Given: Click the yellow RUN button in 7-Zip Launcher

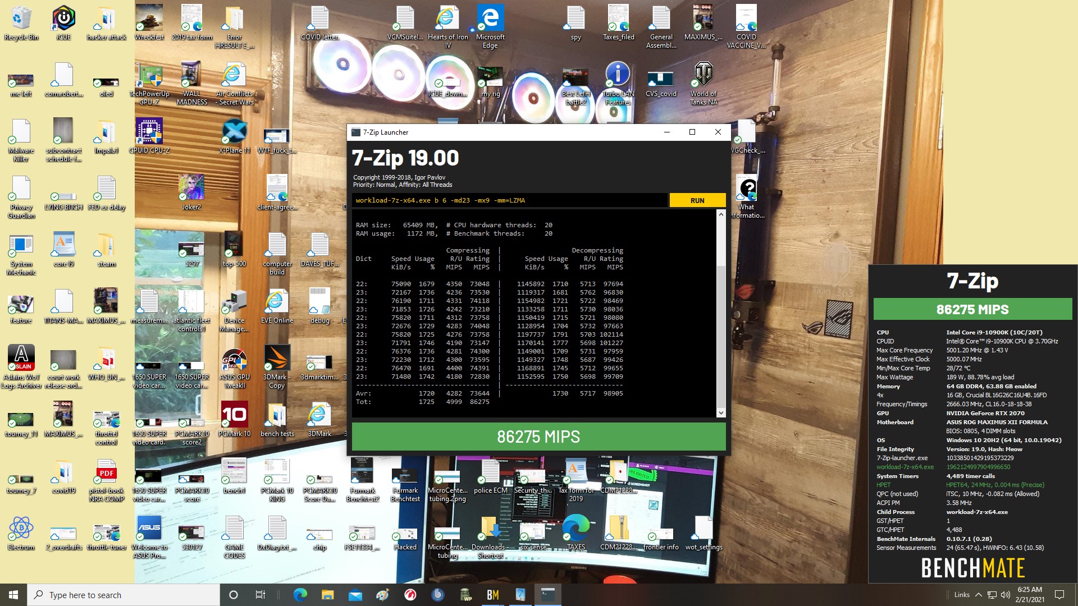Looking at the screenshot, I should coord(697,200).
